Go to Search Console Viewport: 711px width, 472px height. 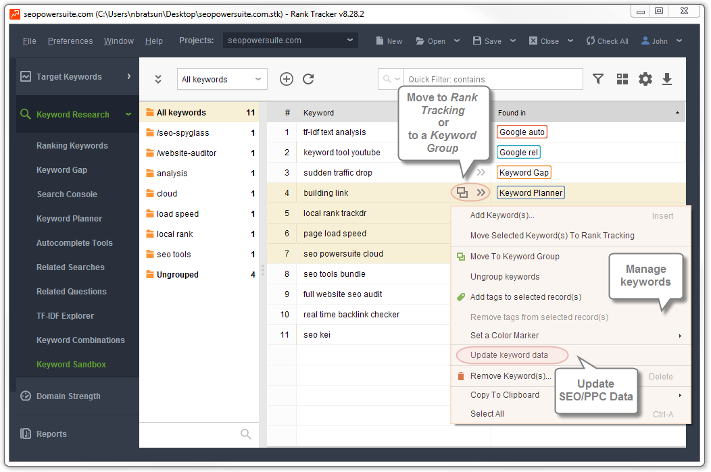pos(67,194)
